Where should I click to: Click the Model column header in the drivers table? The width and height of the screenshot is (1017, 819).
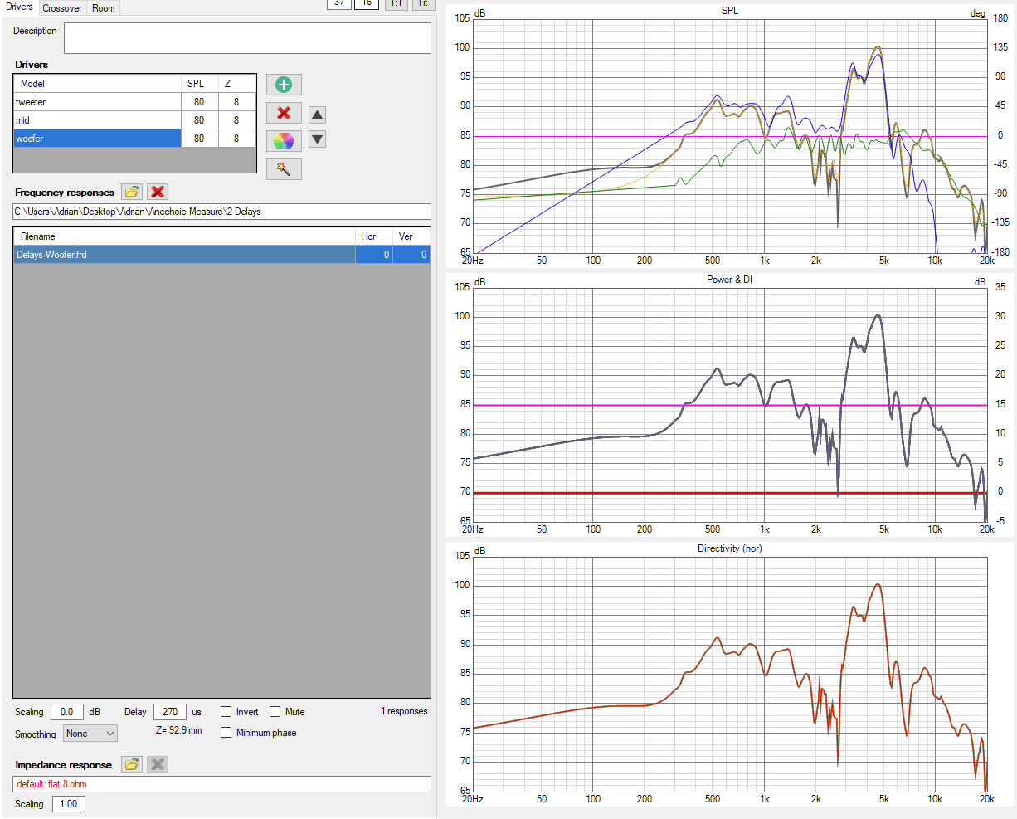click(98, 84)
